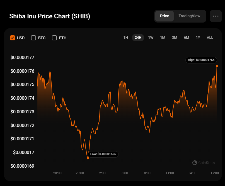225x186 pixels.
Task: Switch to the TradingView tab
Action: coord(189,16)
